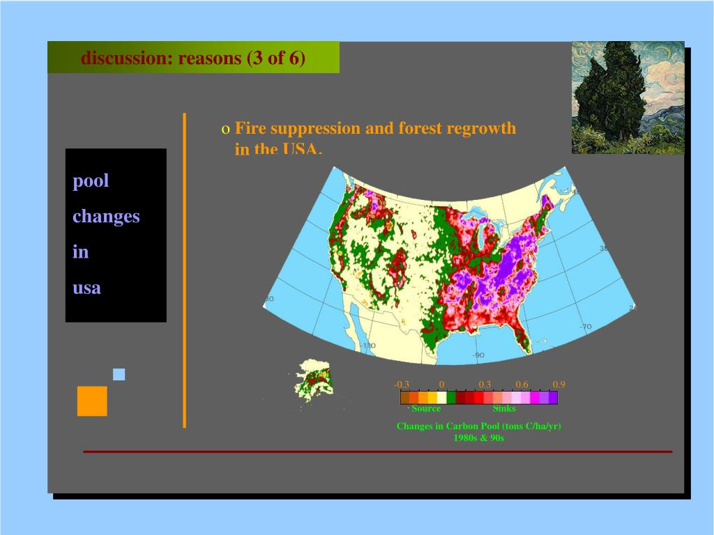Click the legend value '-0.3'
714x535 pixels.
[x=401, y=385]
